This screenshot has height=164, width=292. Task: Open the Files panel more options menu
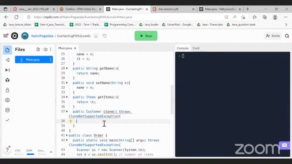click(x=51, y=49)
